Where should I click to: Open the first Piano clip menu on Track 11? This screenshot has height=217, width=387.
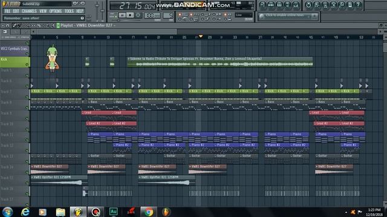click(89, 134)
